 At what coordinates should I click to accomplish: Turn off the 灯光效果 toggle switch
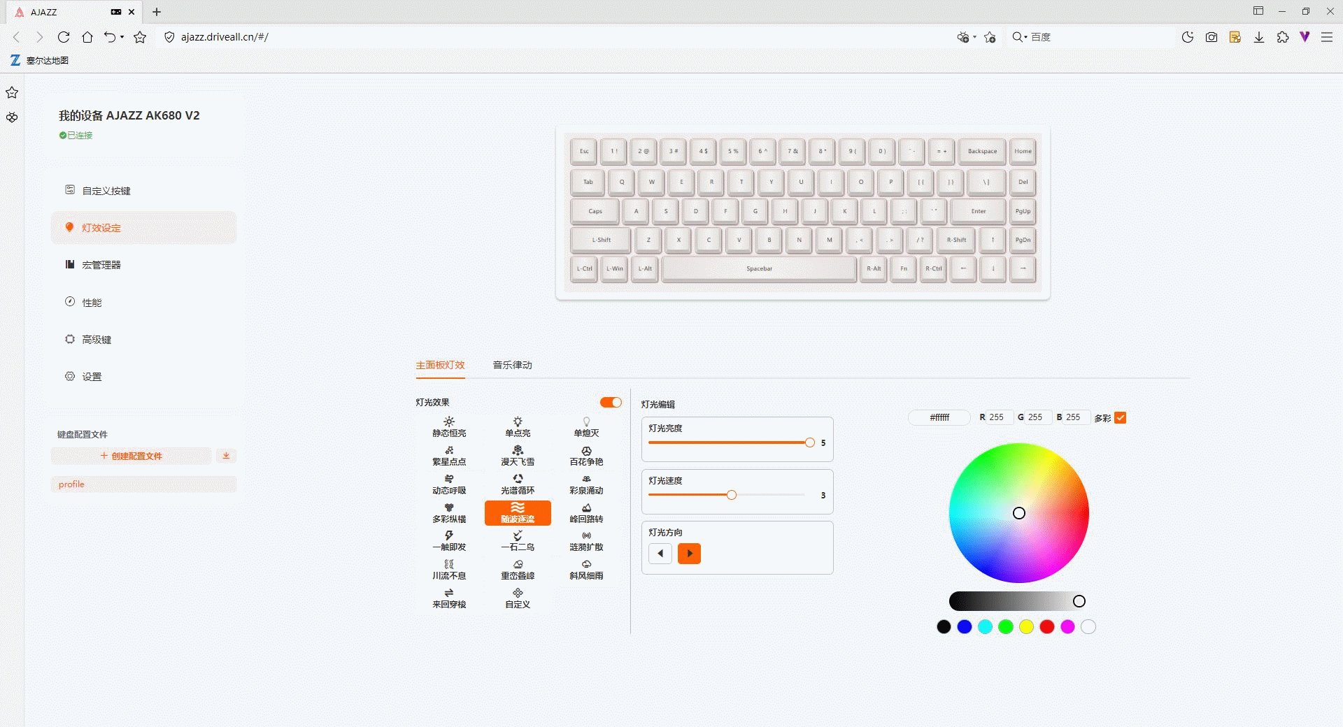coord(611,403)
